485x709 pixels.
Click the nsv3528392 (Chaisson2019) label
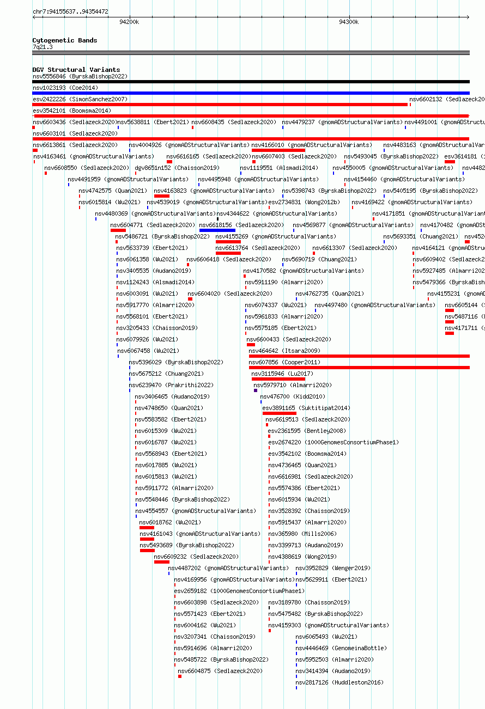(309, 511)
